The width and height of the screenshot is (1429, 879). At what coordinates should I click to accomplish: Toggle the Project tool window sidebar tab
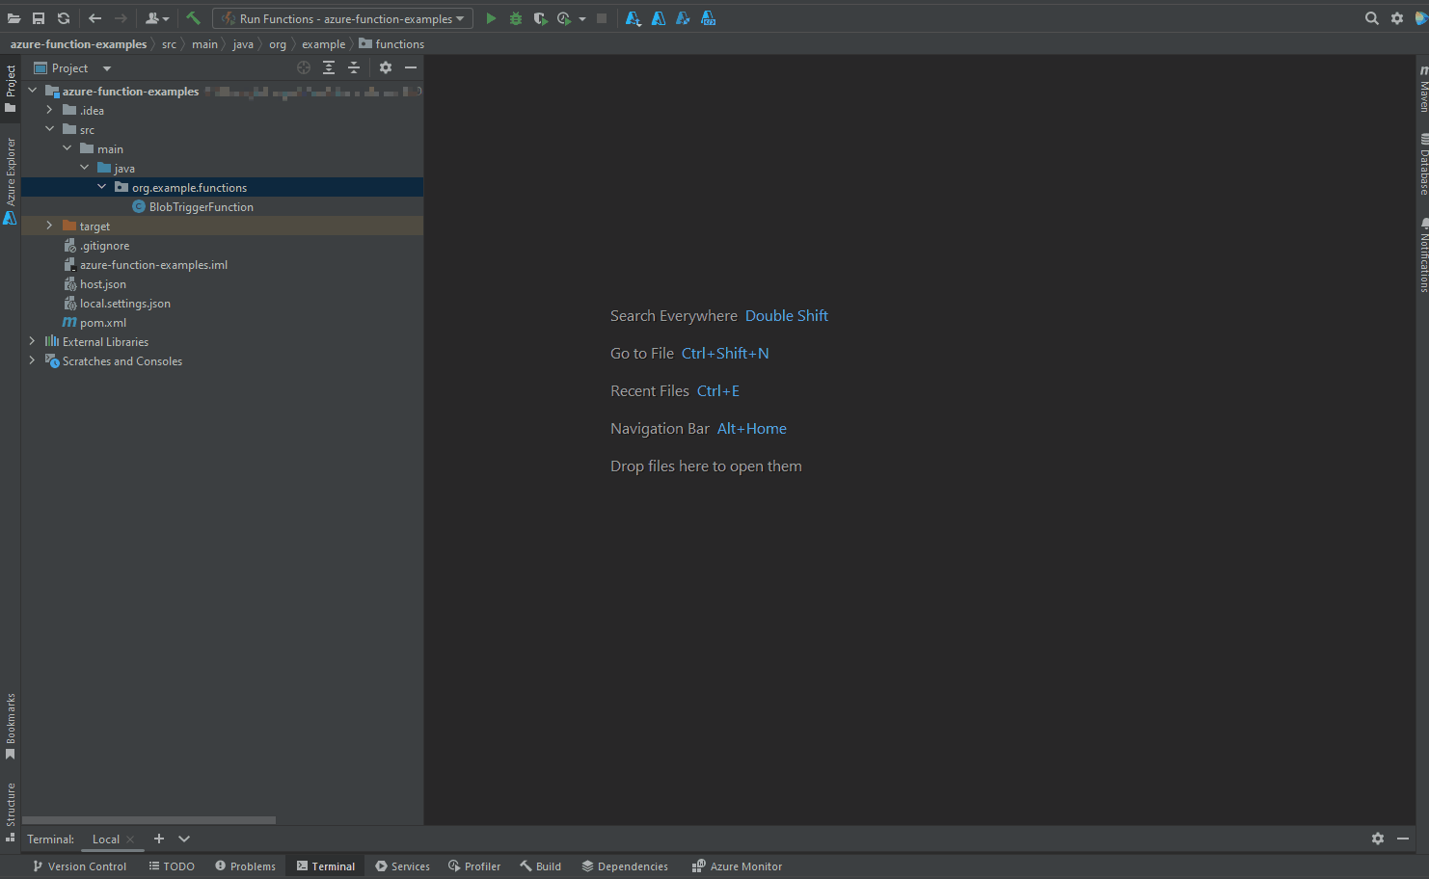click(11, 89)
